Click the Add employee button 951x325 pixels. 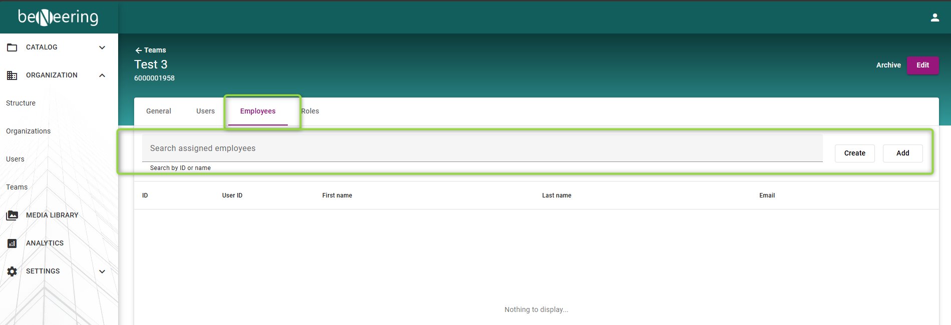[x=902, y=153]
